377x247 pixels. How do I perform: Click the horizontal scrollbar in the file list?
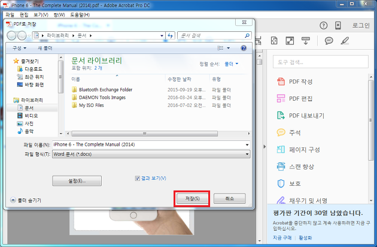tap(144, 134)
